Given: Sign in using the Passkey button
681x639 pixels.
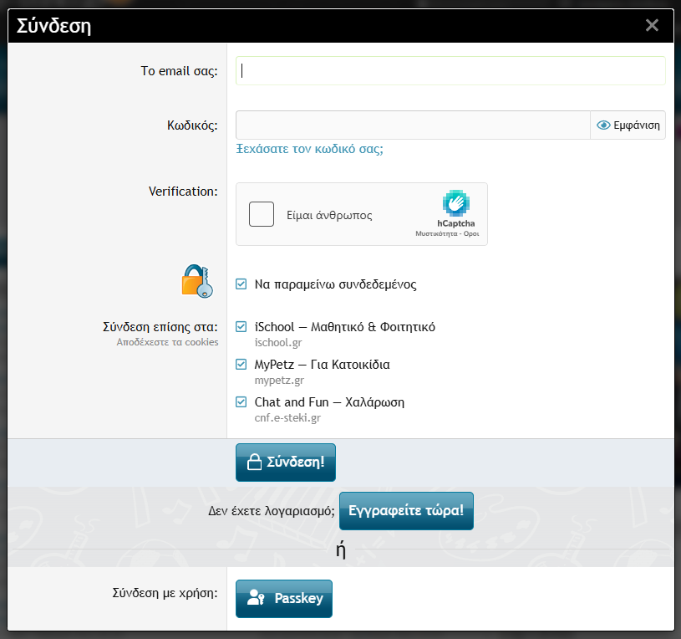Looking at the screenshot, I should pos(284,599).
